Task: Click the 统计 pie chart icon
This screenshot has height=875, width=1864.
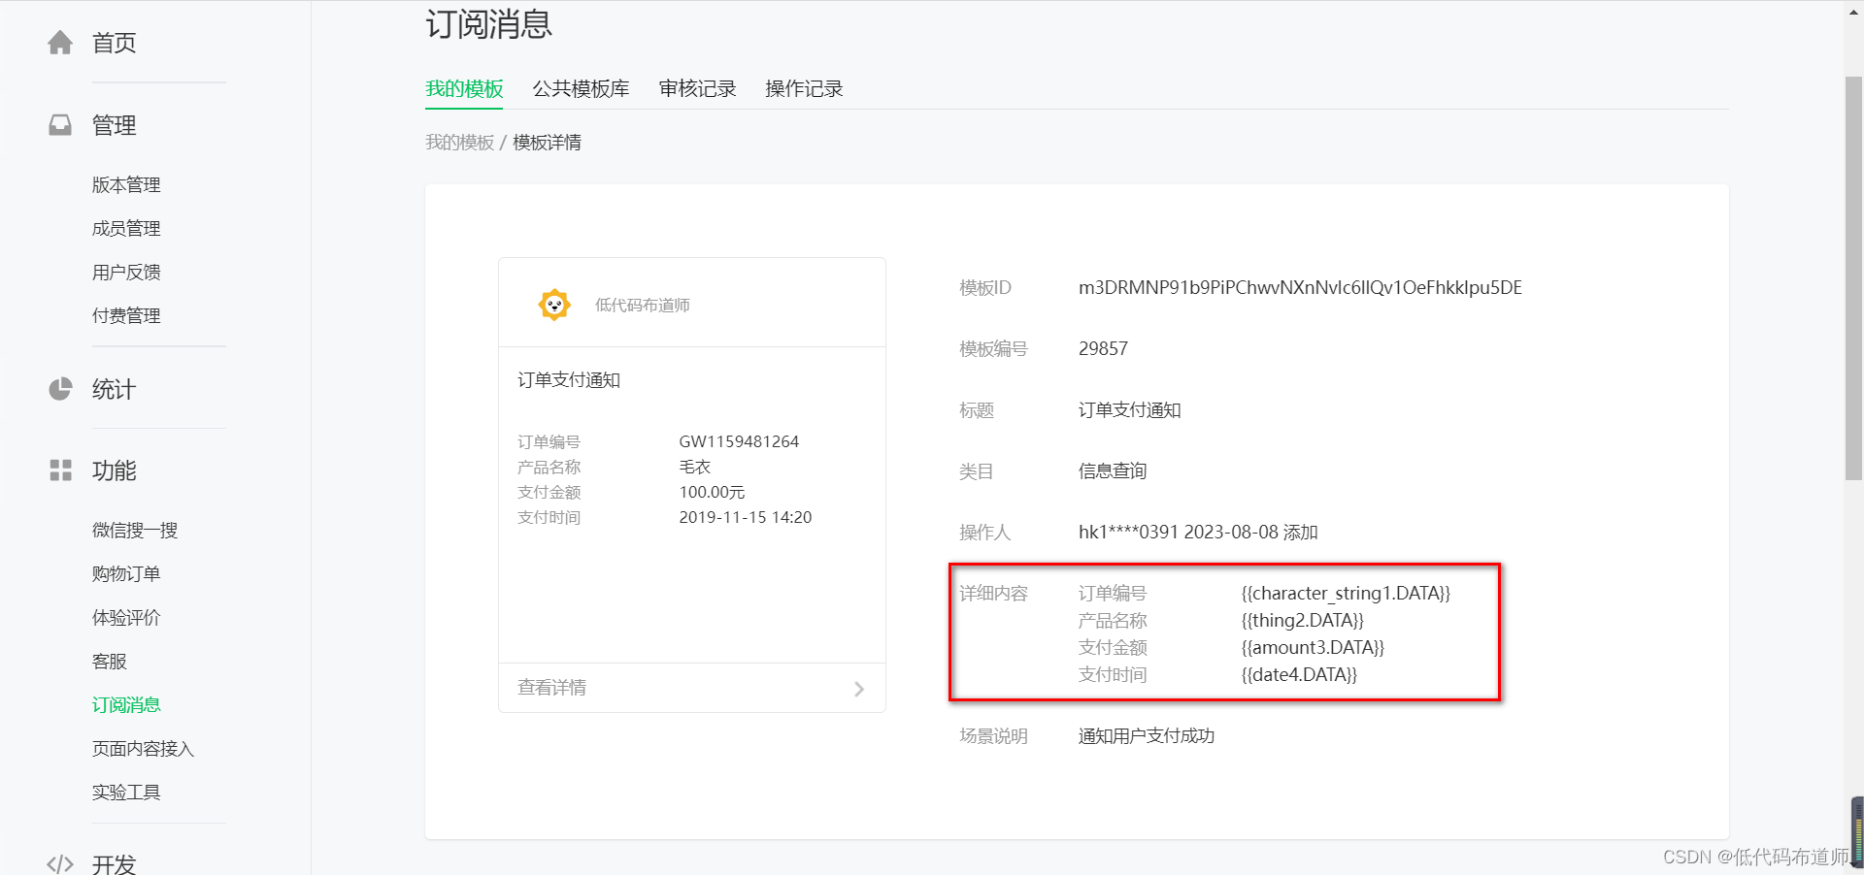Action: (x=60, y=389)
